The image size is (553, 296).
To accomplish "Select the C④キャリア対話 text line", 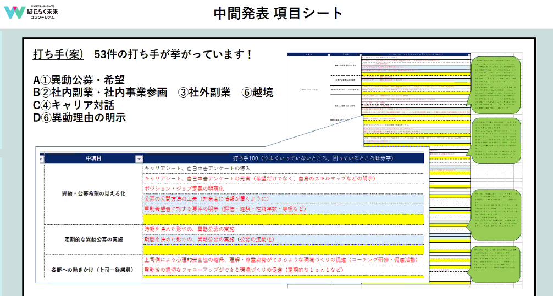I will [x=74, y=105].
